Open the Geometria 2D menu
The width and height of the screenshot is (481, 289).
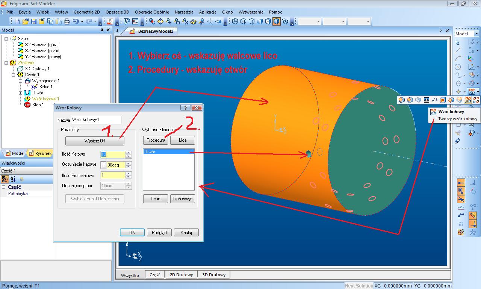(x=87, y=12)
